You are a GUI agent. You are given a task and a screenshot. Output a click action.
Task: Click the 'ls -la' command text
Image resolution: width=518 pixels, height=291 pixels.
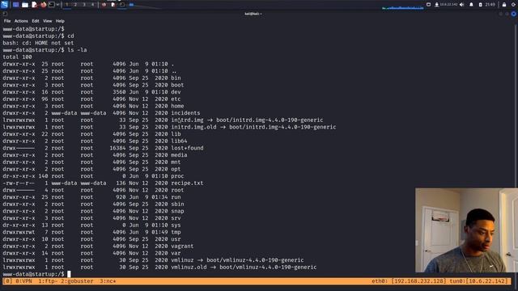tap(77, 50)
